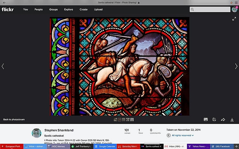Image resolution: width=239 pixels, height=149 pixels.
Task: Open the Groups menu in navbar
Action: [53, 9]
